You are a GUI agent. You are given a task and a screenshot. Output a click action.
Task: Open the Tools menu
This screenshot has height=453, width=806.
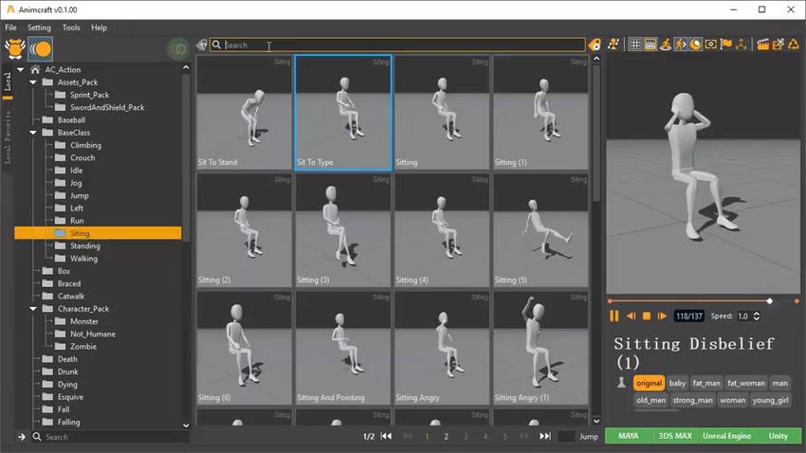tap(71, 27)
